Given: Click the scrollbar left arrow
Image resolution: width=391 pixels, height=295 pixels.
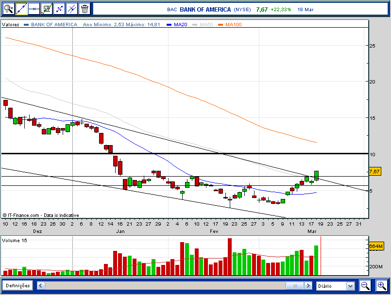Looking at the screenshot, I should point(41,285).
